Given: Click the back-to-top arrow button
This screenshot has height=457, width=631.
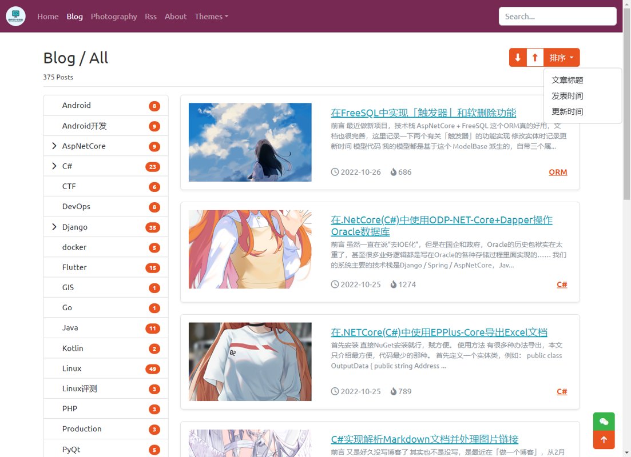Looking at the screenshot, I should pyautogui.click(x=604, y=440).
